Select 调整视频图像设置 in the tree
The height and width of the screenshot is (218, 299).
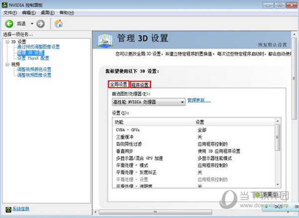click(x=34, y=75)
